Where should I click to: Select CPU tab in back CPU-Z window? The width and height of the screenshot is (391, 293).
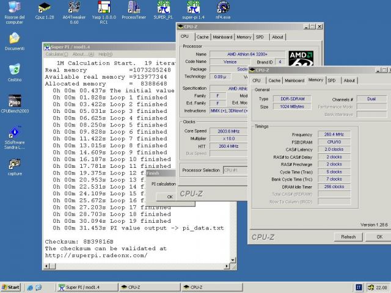tap(185, 37)
